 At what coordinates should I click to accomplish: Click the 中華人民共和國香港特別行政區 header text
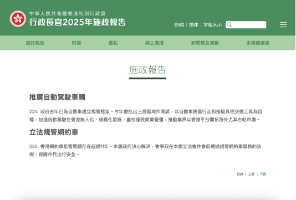tap(68, 14)
